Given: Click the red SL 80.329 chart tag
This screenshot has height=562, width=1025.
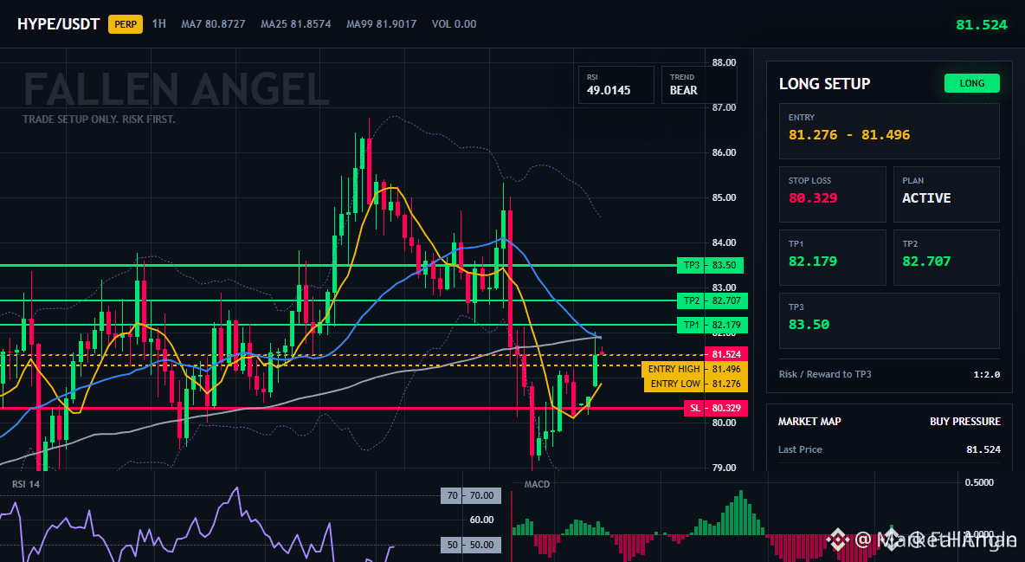Looking at the screenshot, I should point(716,408).
